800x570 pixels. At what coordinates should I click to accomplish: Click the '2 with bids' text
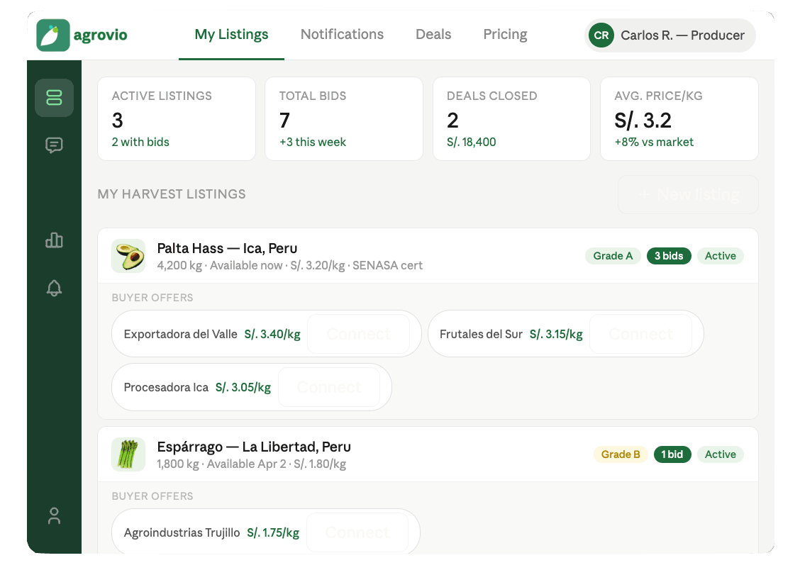140,142
